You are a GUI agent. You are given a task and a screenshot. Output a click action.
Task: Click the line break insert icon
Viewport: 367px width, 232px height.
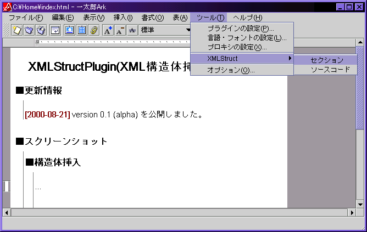click(55, 30)
